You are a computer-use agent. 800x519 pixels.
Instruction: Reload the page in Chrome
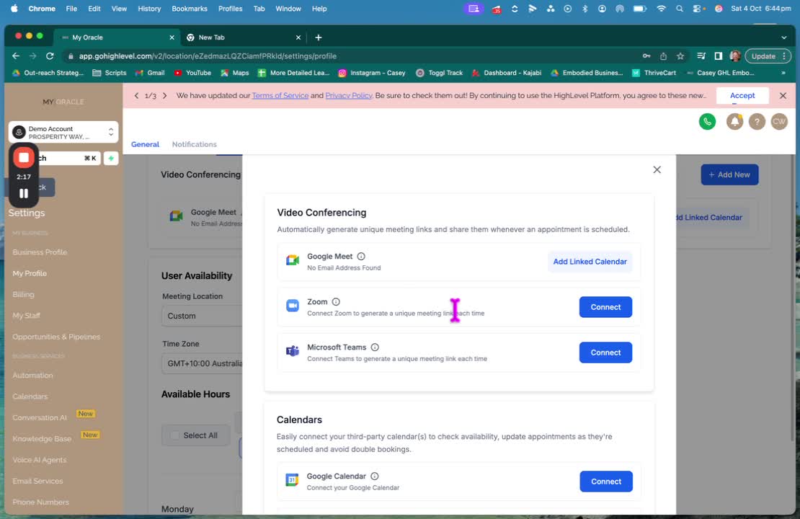coord(50,56)
